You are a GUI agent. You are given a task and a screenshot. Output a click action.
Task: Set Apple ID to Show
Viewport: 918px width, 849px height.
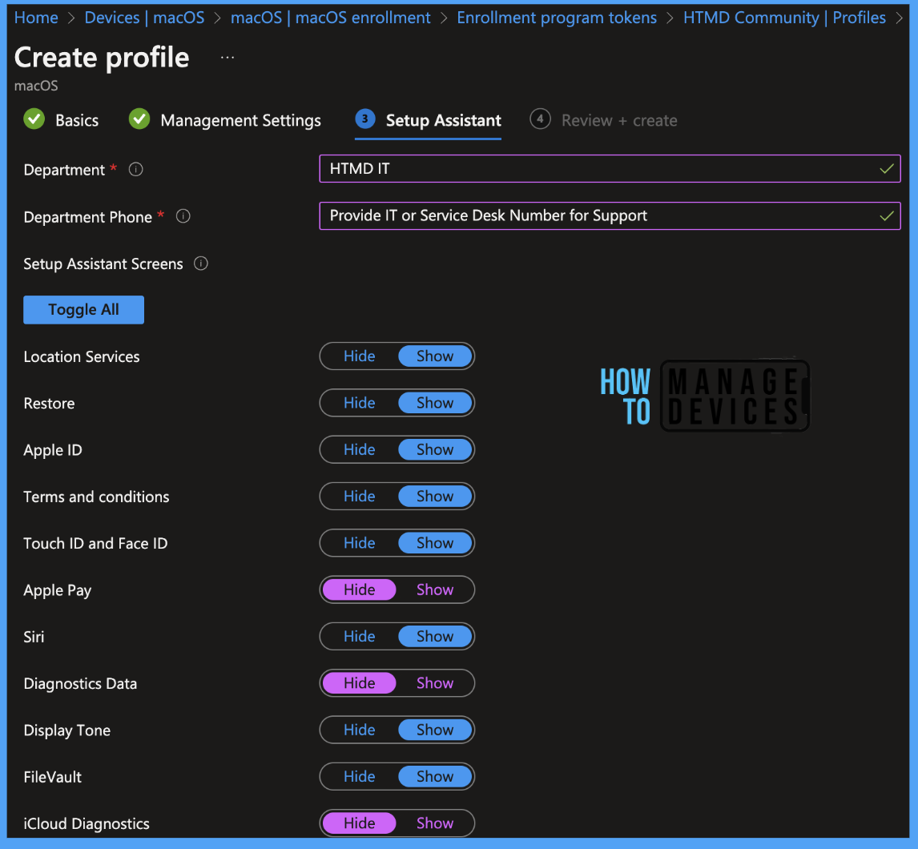click(x=435, y=449)
